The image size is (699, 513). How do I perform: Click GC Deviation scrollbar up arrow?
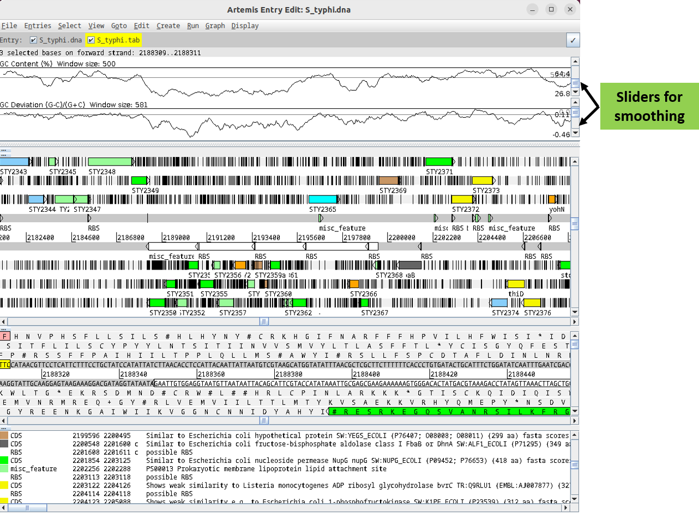click(575, 103)
